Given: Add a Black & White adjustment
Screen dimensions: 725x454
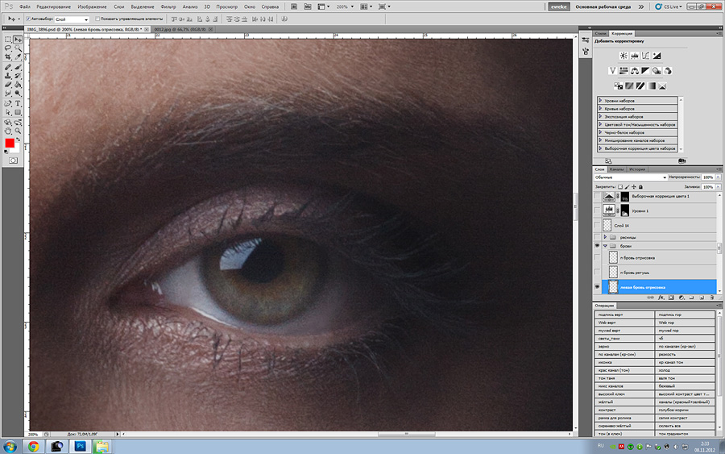Looking at the screenshot, I should coord(645,71).
